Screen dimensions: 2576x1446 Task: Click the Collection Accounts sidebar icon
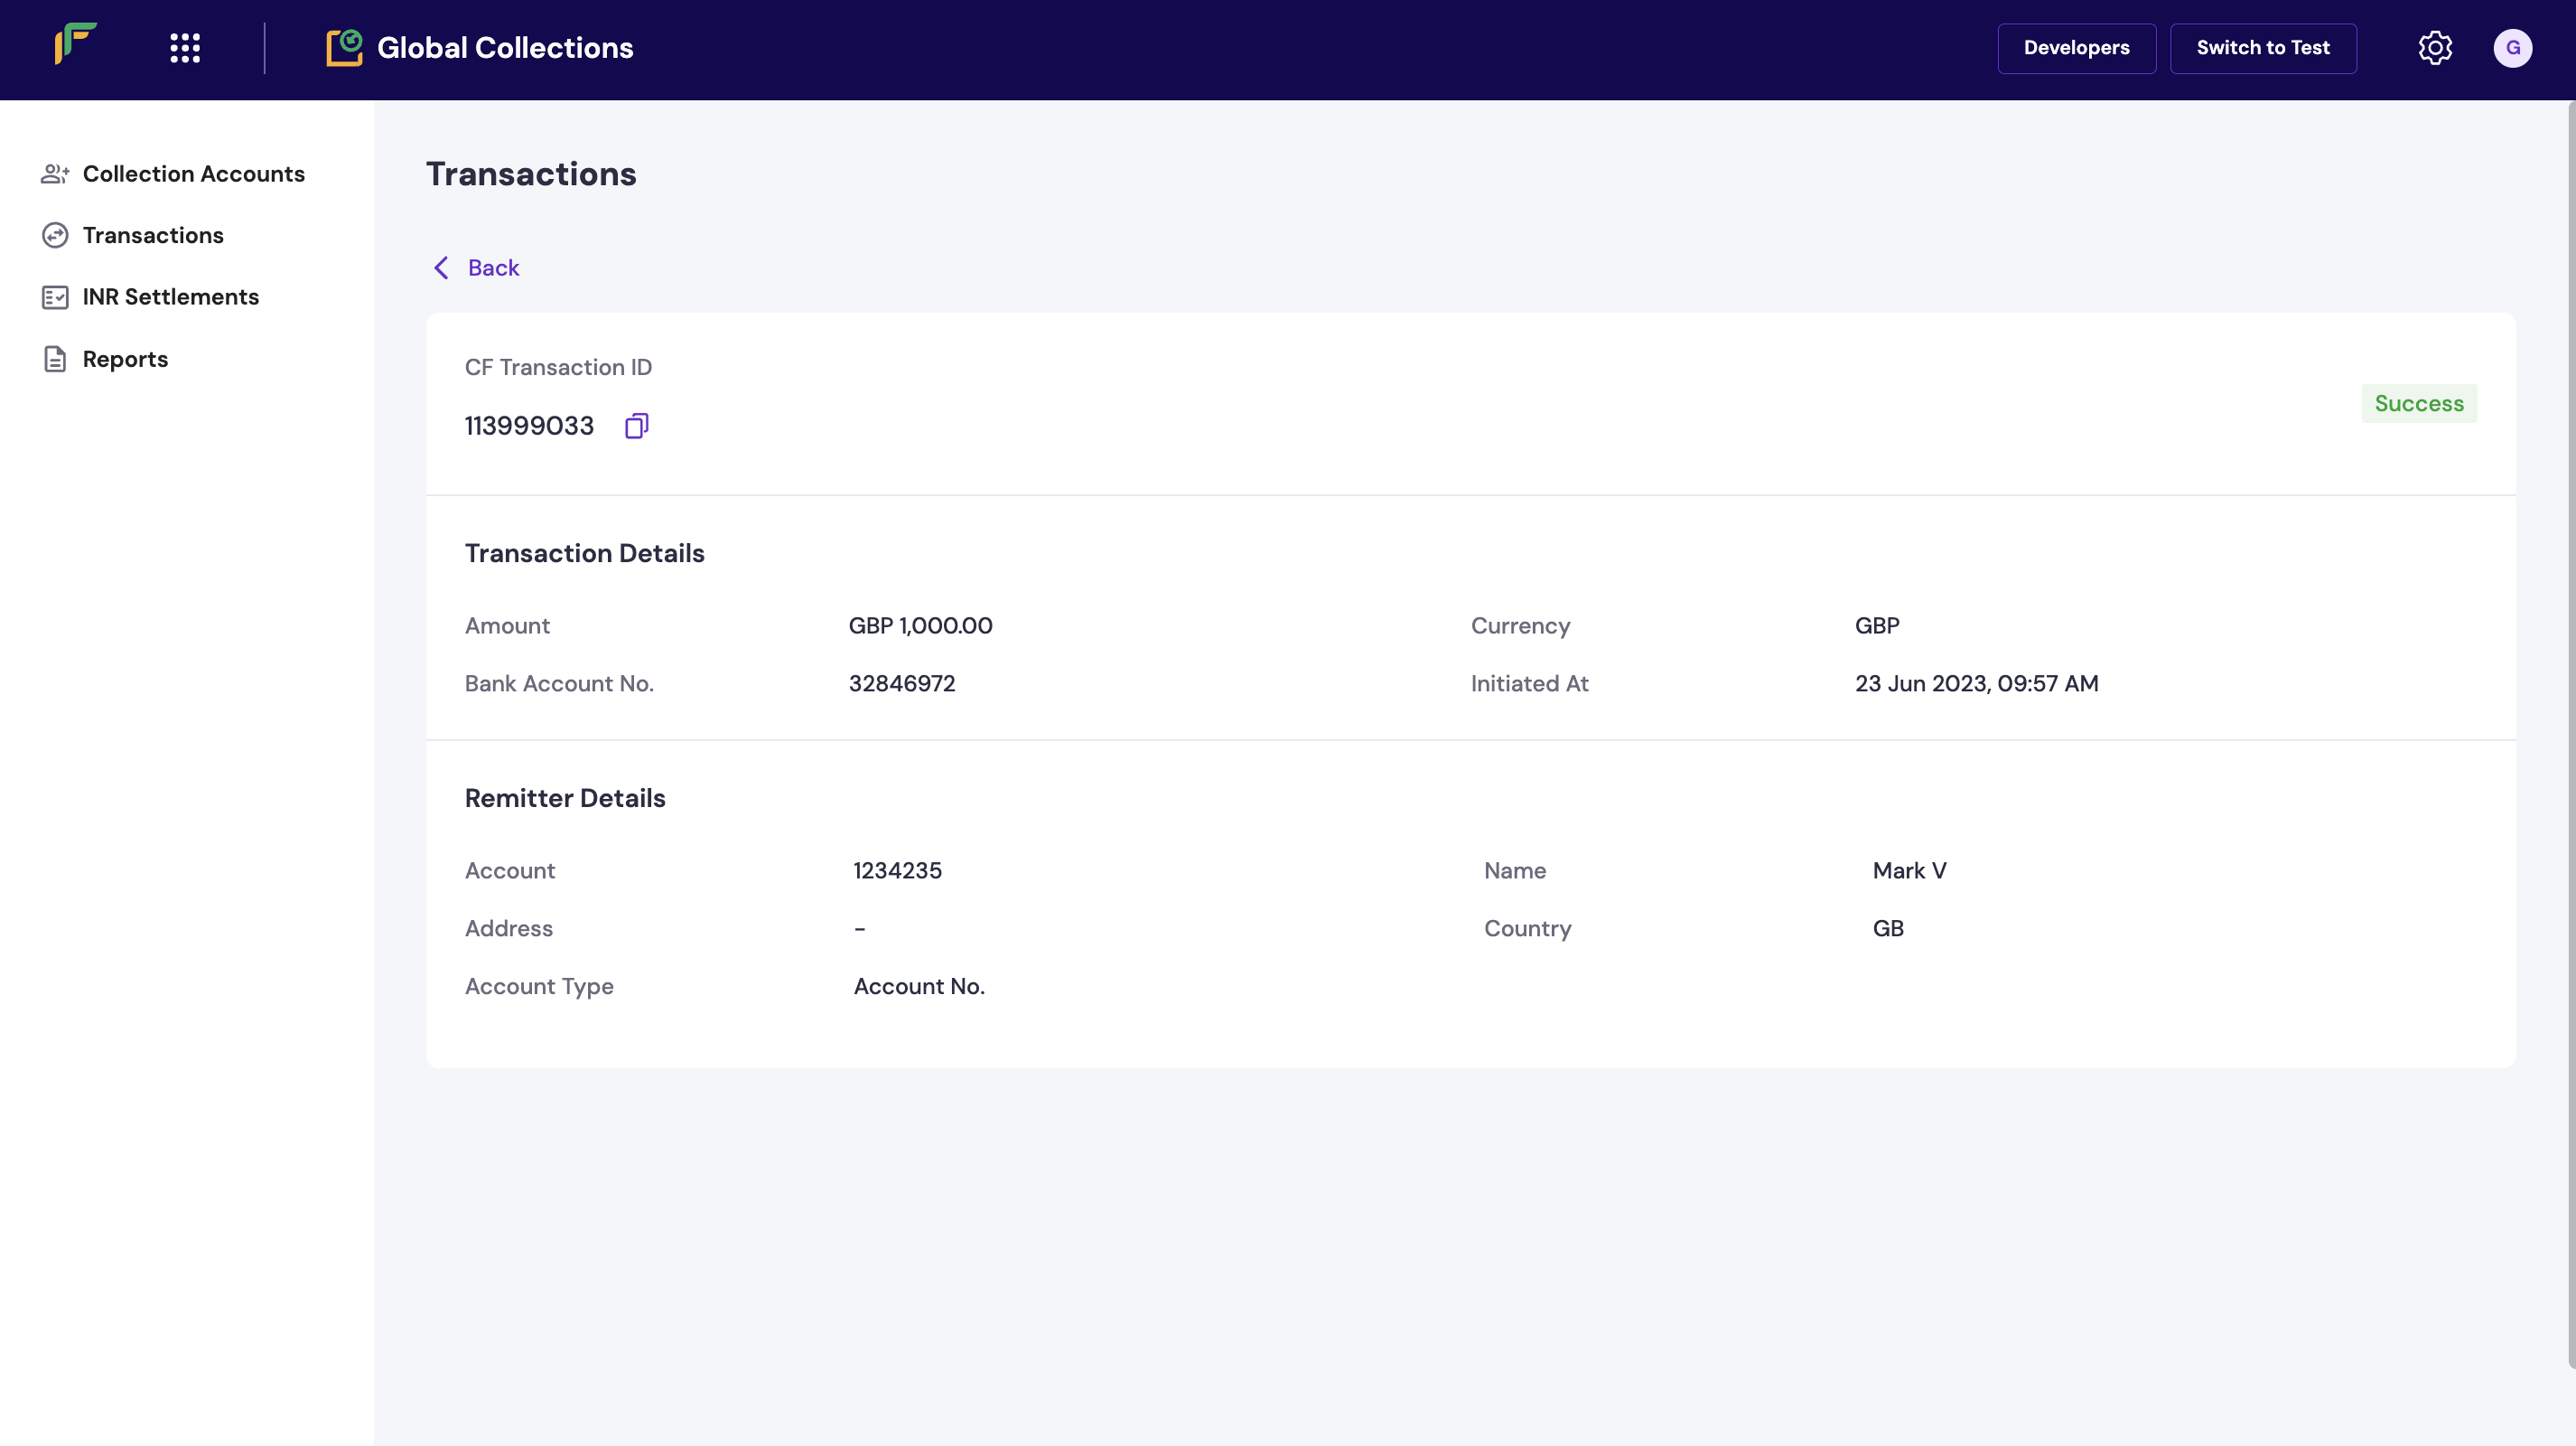point(55,174)
